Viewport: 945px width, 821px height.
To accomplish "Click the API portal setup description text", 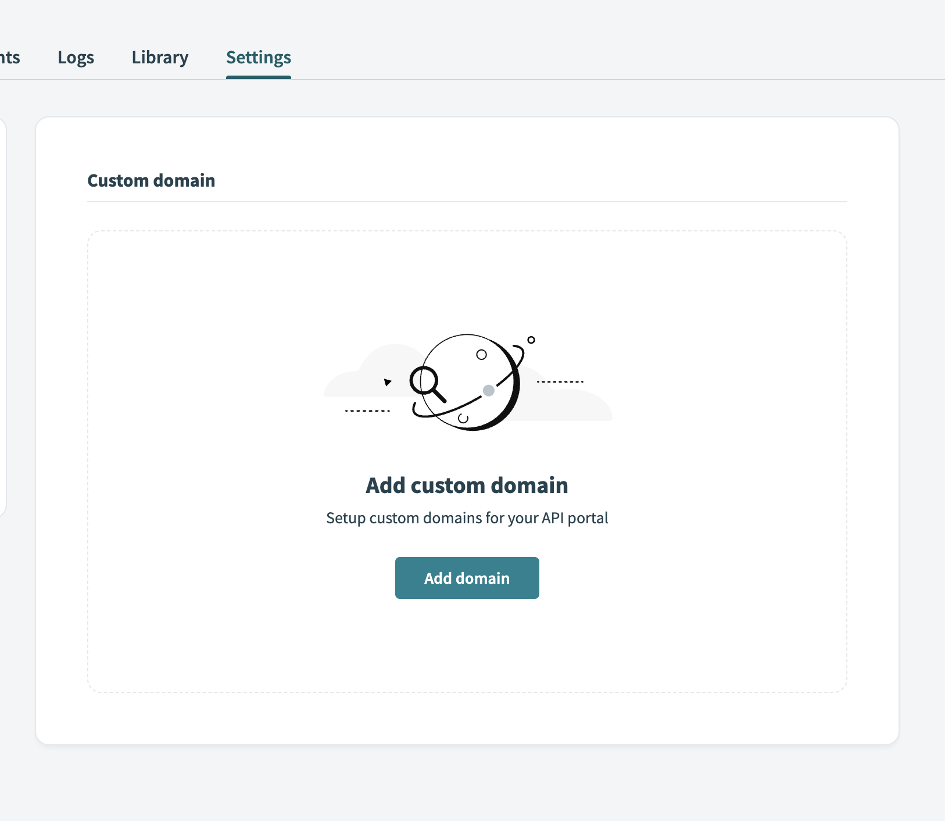I will [x=467, y=517].
